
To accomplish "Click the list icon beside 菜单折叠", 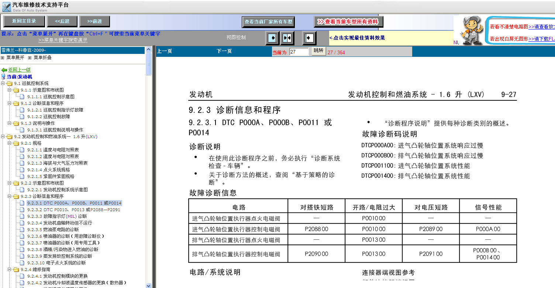I will (30, 58).
